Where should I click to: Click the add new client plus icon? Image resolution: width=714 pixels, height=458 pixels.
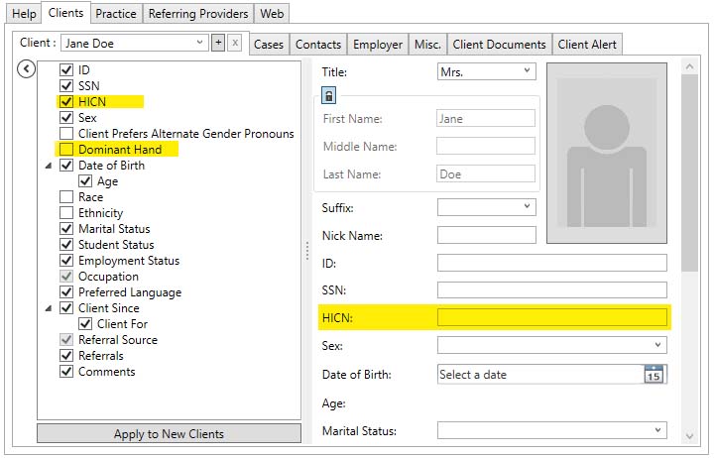tap(217, 43)
